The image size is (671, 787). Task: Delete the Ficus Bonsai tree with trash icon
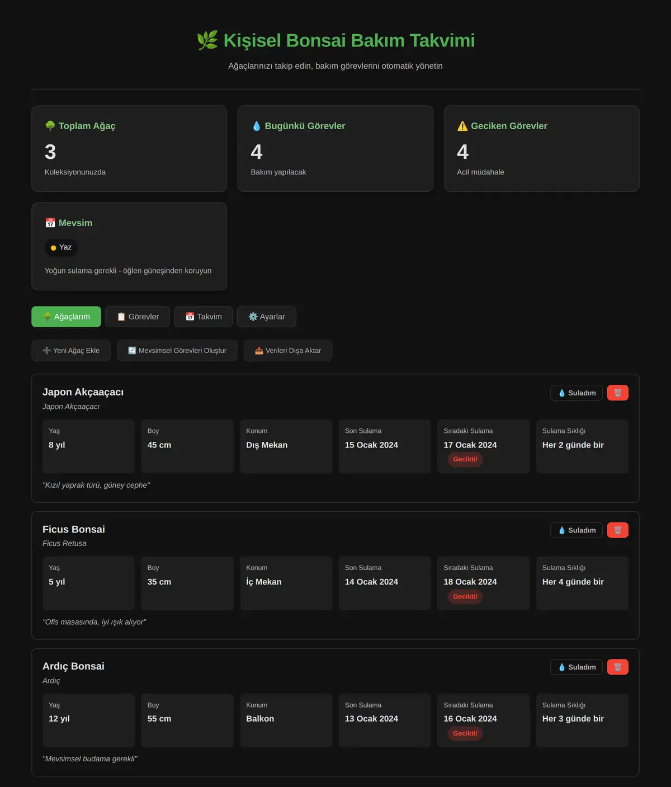(x=617, y=530)
